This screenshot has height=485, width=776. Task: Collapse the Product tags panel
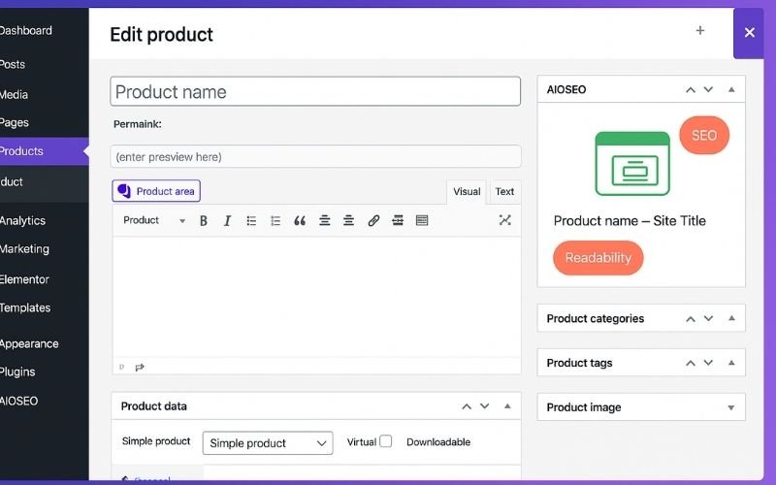tap(731, 363)
